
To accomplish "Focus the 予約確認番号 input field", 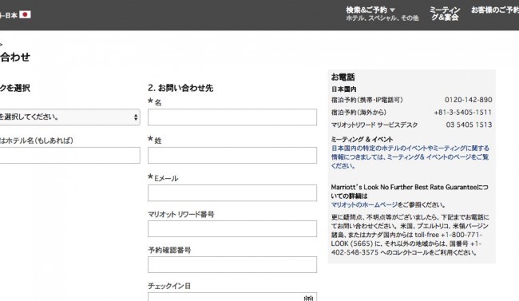I will pyautogui.click(x=232, y=264).
